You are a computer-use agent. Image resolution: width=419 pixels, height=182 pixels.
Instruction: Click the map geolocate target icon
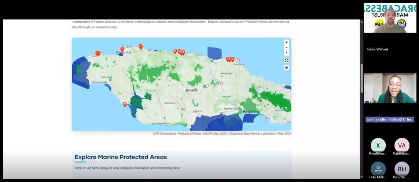[286, 68]
